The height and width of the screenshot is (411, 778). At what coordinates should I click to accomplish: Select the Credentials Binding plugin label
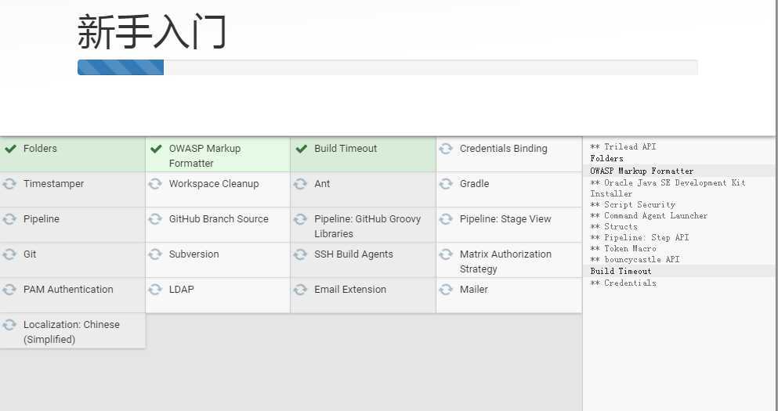click(503, 148)
